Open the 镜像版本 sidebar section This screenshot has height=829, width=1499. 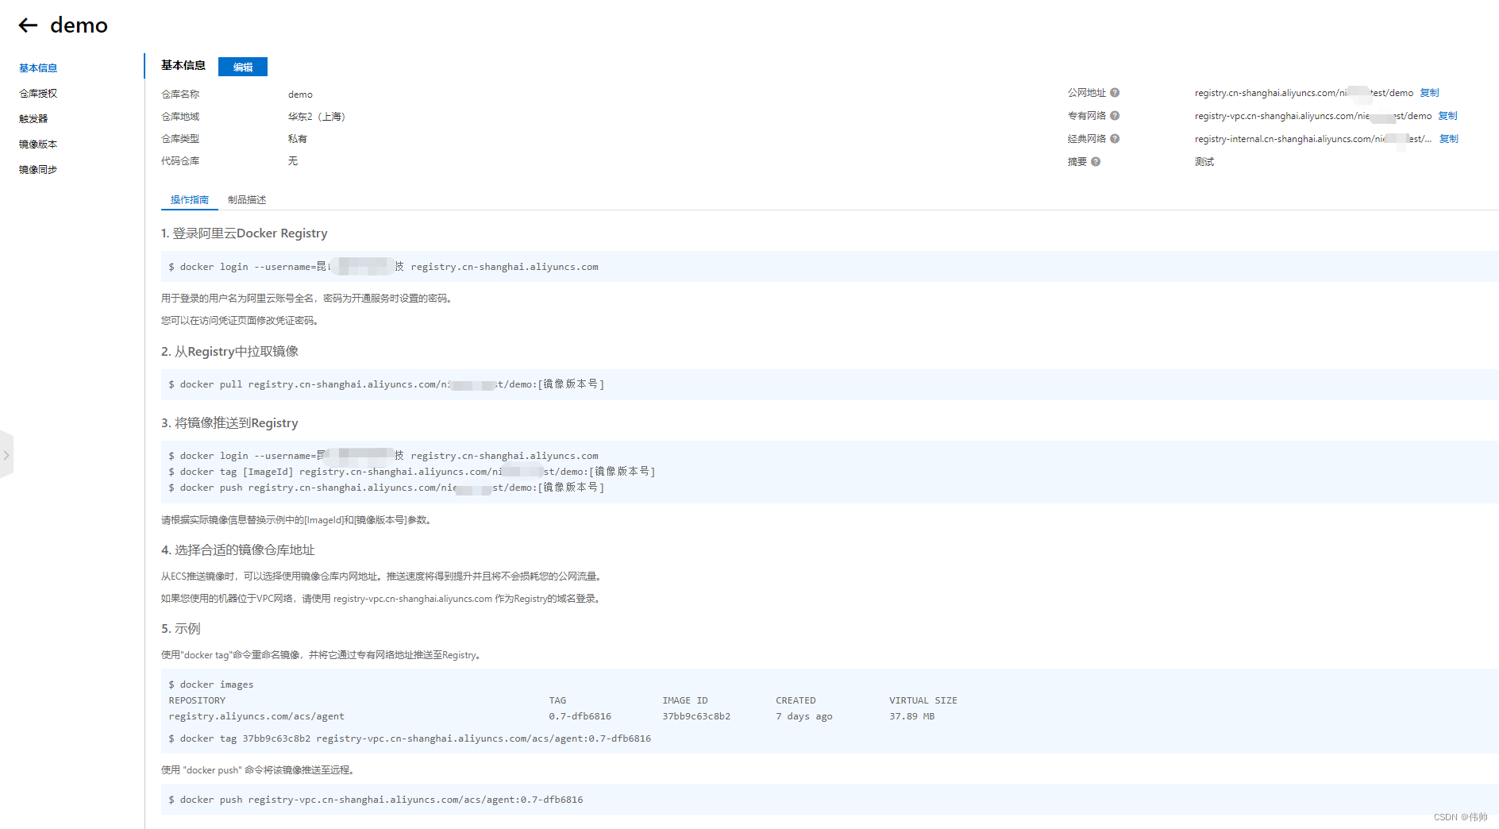coord(38,144)
